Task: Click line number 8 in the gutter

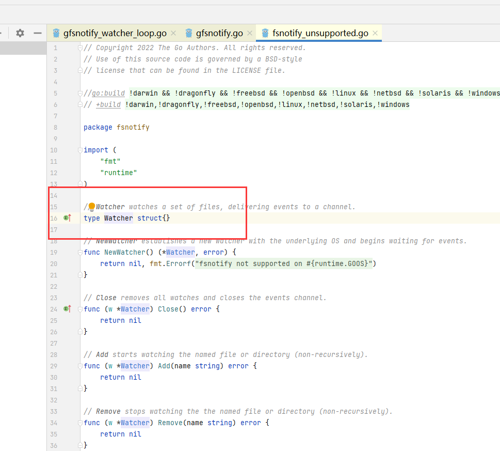Action: [56, 128]
